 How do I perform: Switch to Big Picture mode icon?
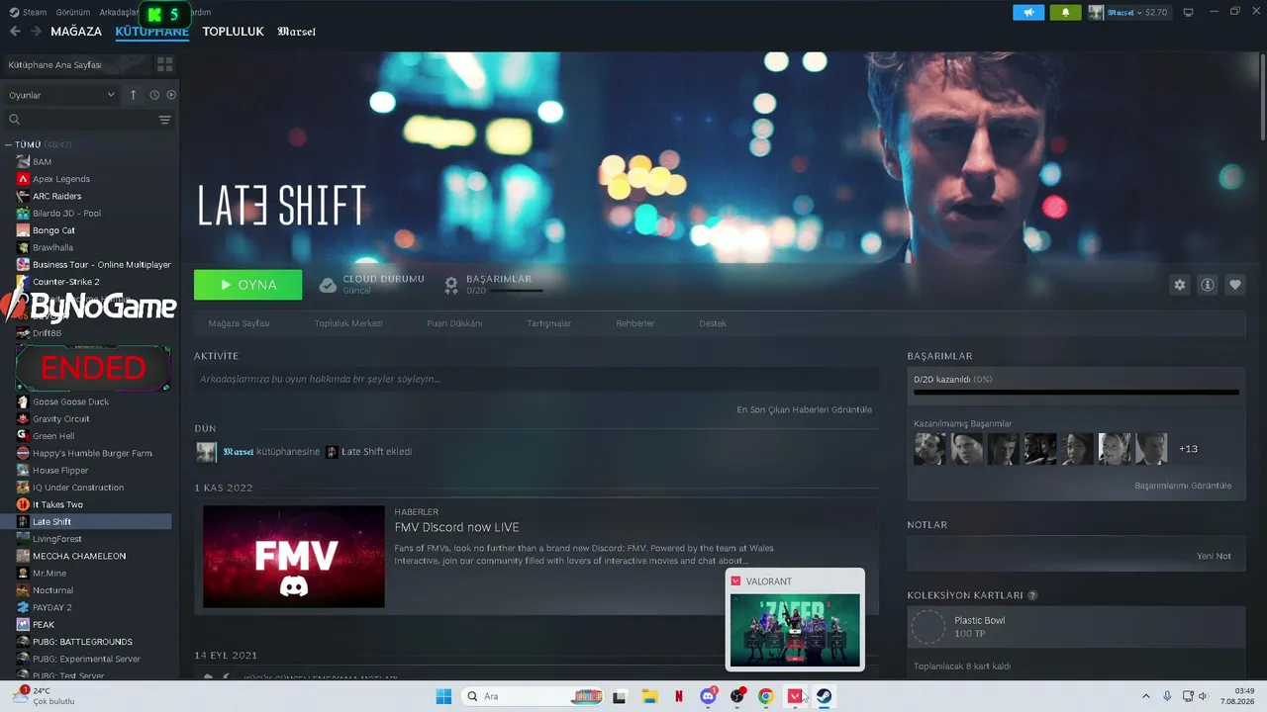1189,12
